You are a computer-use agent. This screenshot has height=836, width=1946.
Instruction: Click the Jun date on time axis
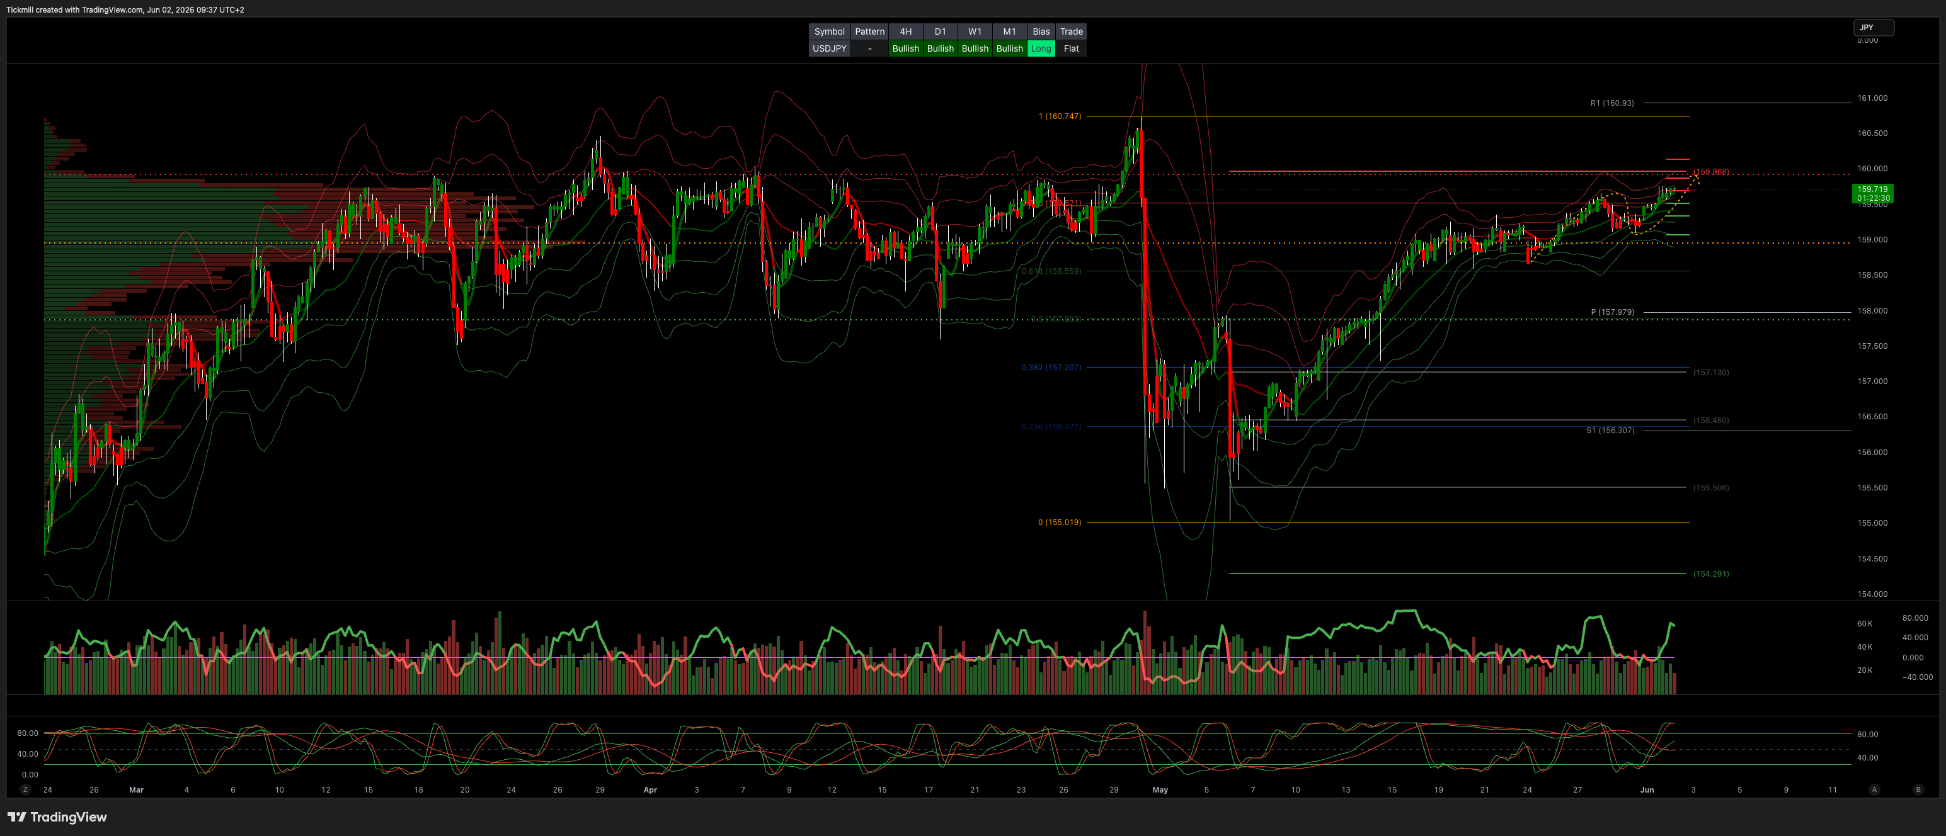[1647, 790]
